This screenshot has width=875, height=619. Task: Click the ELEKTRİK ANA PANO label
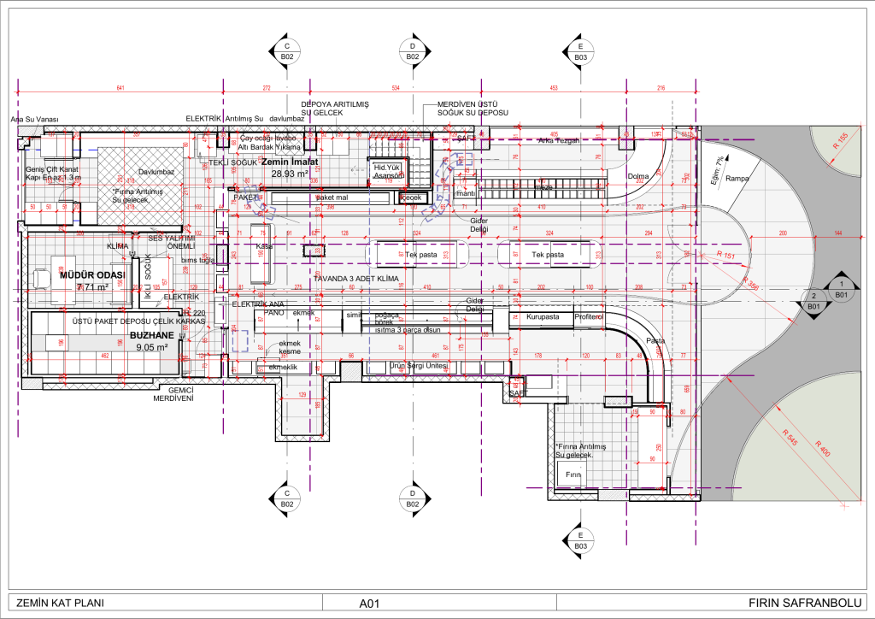(258, 308)
